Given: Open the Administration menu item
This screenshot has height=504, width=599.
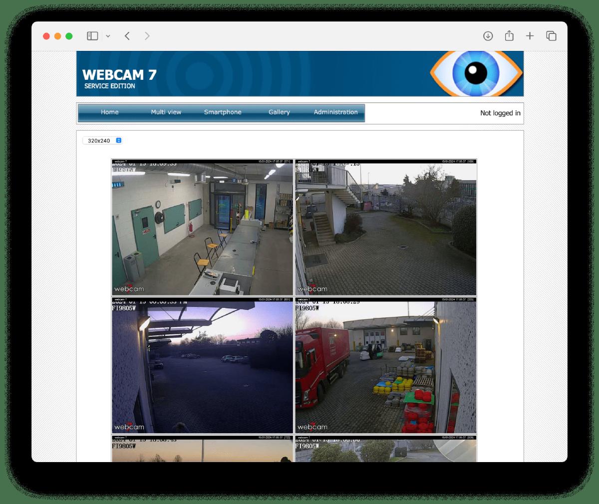Looking at the screenshot, I should click(x=335, y=112).
